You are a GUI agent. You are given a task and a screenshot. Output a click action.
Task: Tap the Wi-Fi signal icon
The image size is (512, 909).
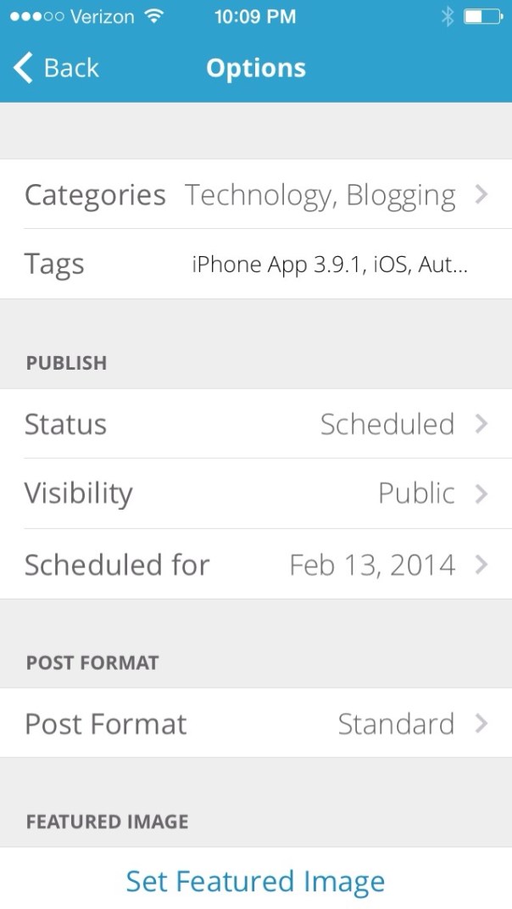point(153,16)
